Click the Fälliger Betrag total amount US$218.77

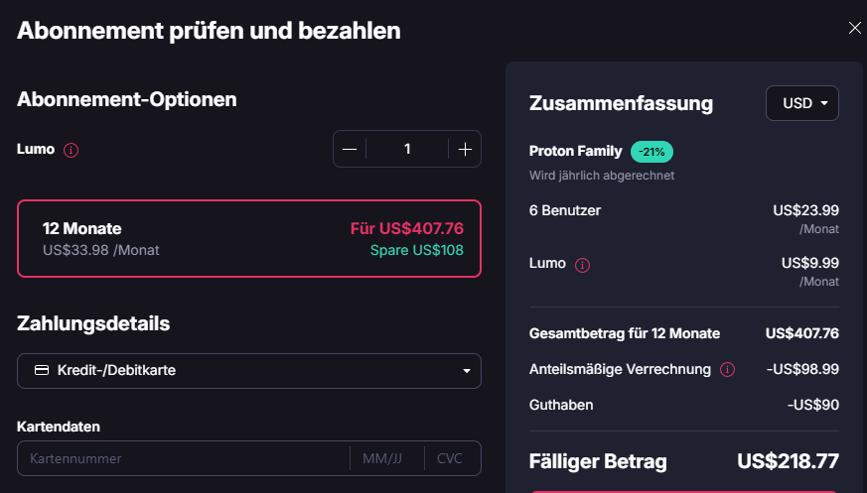click(788, 461)
